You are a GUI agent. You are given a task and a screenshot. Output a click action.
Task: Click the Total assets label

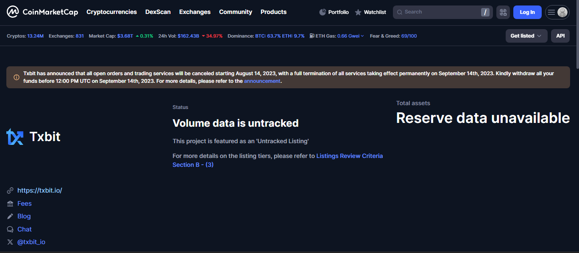coord(413,103)
